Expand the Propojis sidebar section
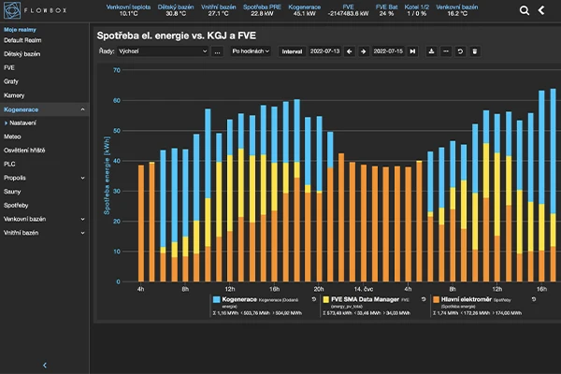Viewport: 561px width, 374px height. (x=82, y=177)
